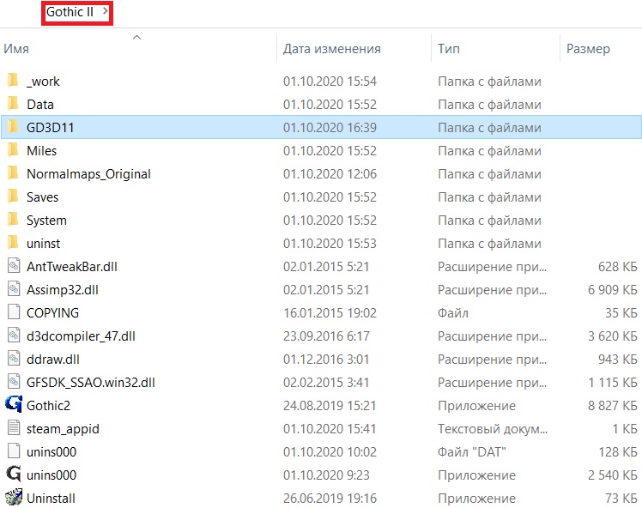The width and height of the screenshot is (642, 508).
Task: Click the steam_appid text document icon
Action: pos(13,428)
